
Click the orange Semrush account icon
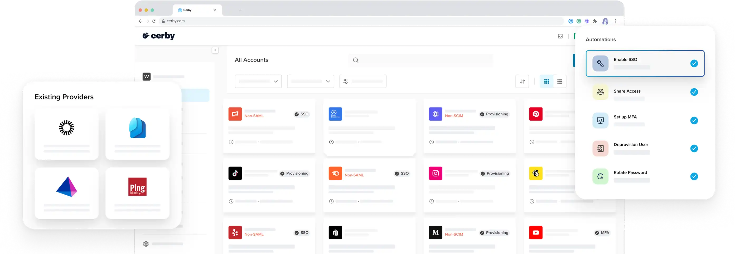[x=335, y=173]
